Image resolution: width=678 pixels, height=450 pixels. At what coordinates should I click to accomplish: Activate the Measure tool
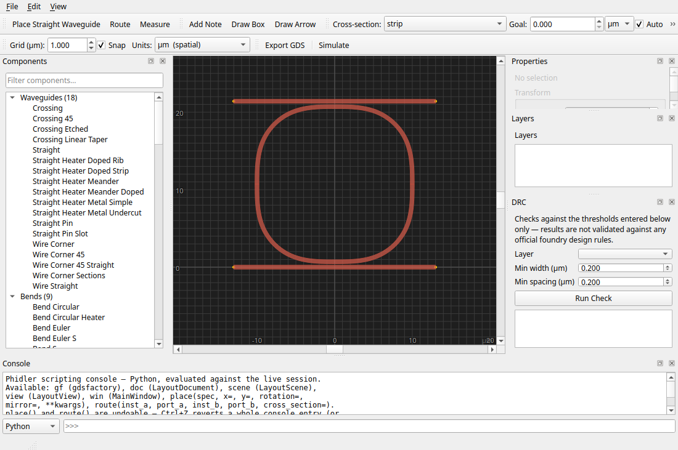(x=155, y=24)
